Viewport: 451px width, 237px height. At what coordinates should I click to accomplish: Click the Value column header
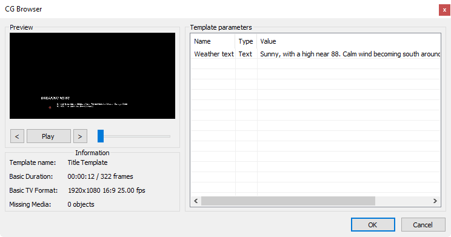click(349, 41)
